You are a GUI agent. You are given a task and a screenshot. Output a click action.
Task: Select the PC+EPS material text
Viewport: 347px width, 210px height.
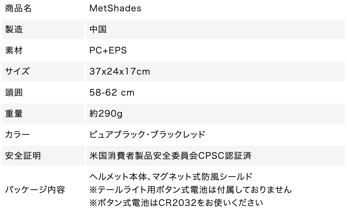point(108,50)
